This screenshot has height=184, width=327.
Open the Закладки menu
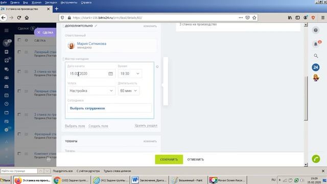click(x=51, y=3)
